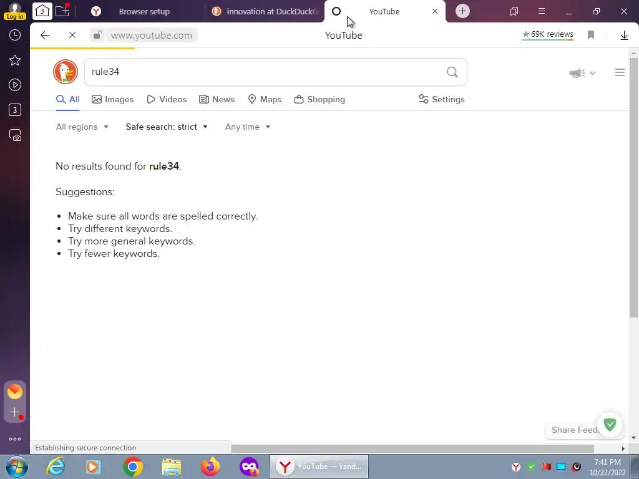Click the YouTube page title text
This screenshot has height=479, width=639.
pyautogui.click(x=344, y=36)
